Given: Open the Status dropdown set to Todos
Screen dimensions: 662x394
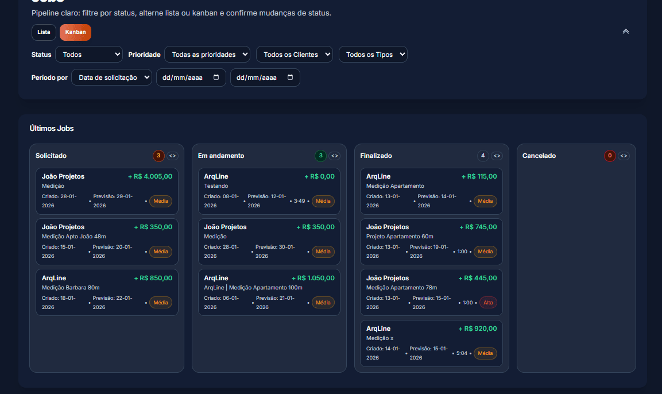Looking at the screenshot, I should tap(89, 55).
